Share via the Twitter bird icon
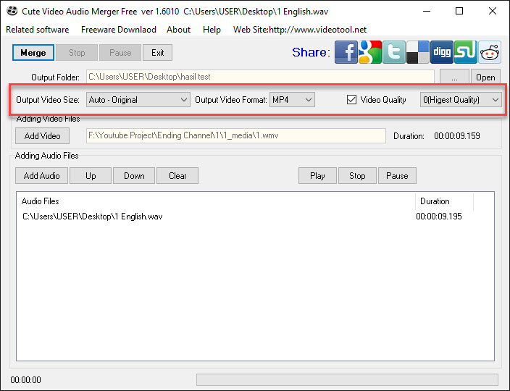 coord(394,52)
